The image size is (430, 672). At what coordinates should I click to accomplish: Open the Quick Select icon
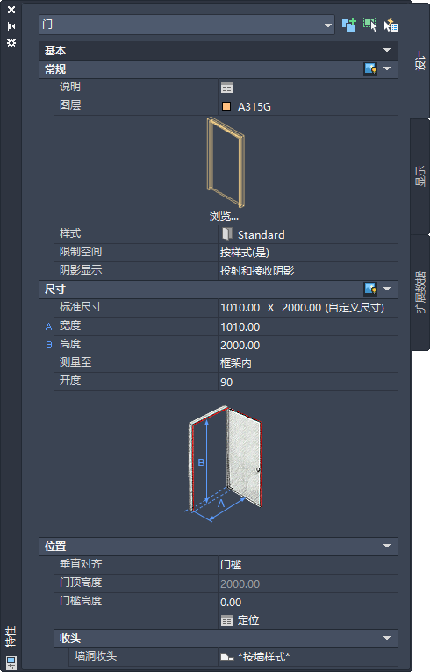391,25
